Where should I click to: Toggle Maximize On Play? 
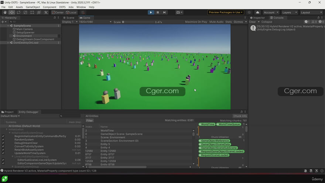pyautogui.click(x=196, y=22)
